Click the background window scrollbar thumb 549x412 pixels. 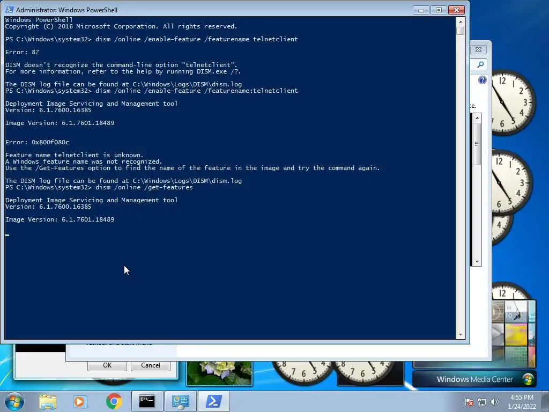(x=477, y=144)
